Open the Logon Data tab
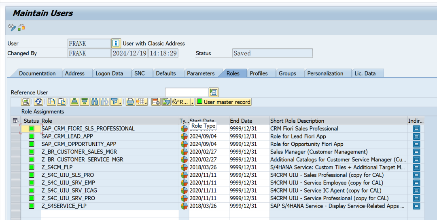 pos(109,73)
